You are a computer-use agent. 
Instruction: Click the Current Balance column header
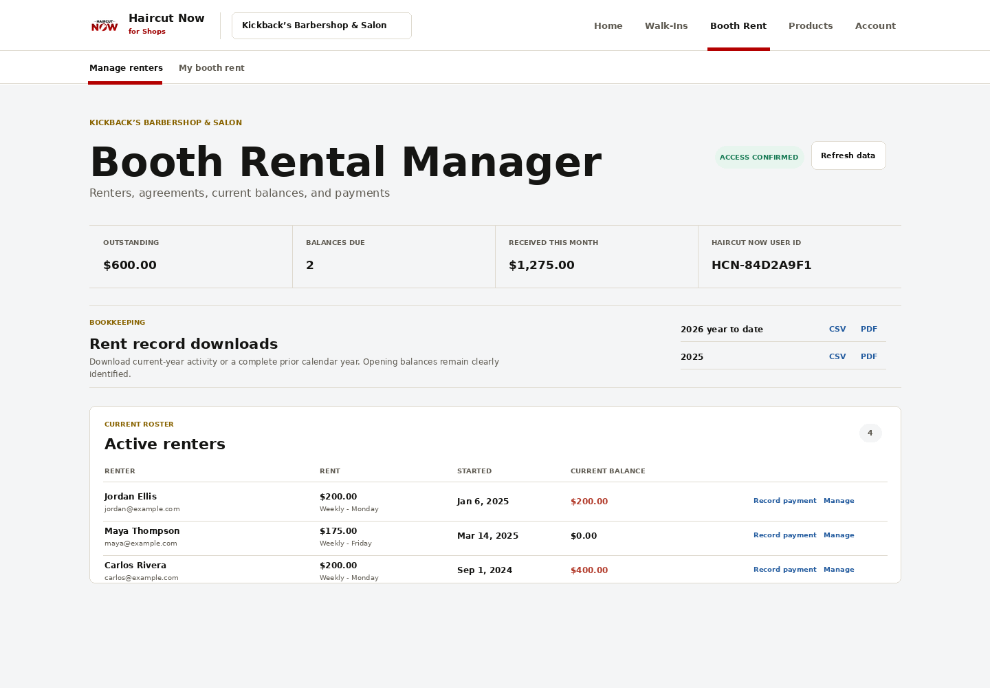pyautogui.click(x=608, y=471)
